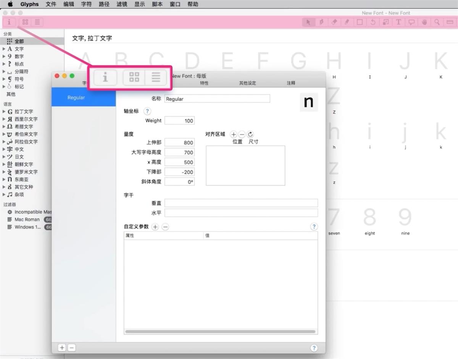Open the Annotation speech-bubble tool

[x=411, y=22]
